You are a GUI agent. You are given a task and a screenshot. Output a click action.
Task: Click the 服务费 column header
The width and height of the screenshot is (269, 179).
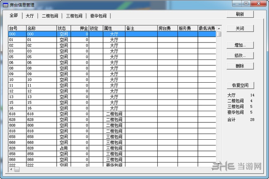coord(188,28)
